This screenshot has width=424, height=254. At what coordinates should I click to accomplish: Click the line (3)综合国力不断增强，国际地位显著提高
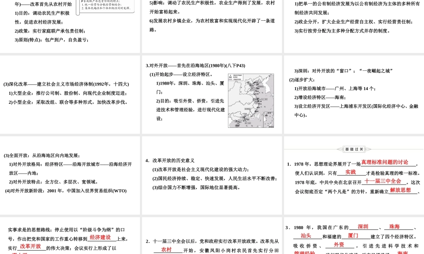click(197, 188)
